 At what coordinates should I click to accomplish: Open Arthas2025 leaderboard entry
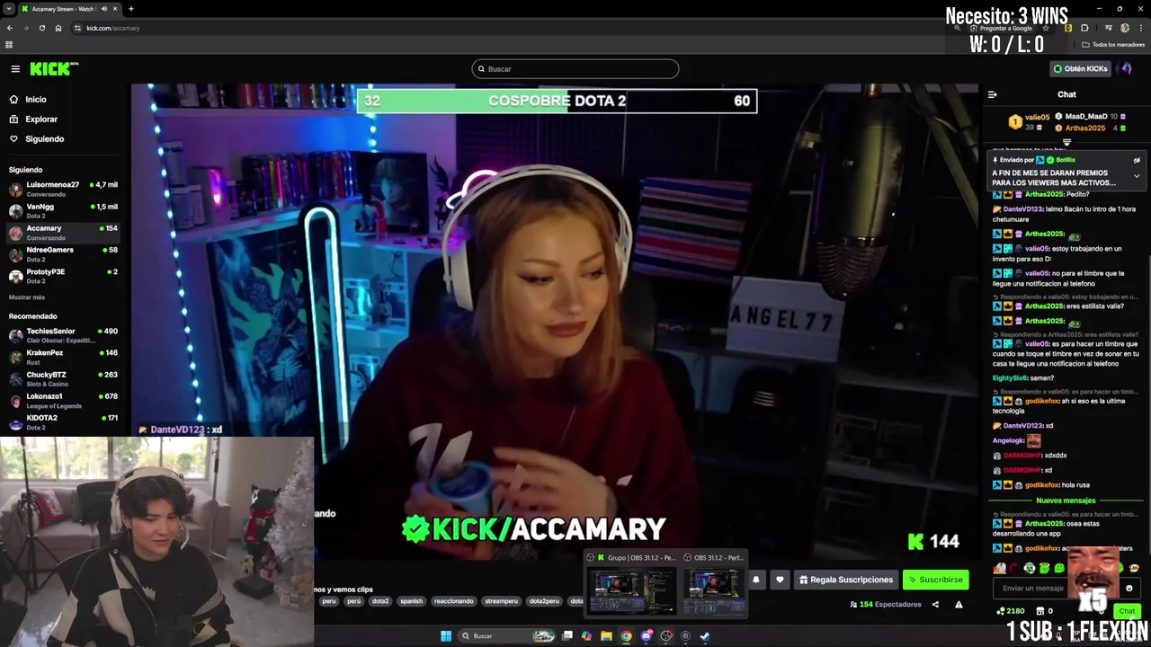coord(1090,128)
